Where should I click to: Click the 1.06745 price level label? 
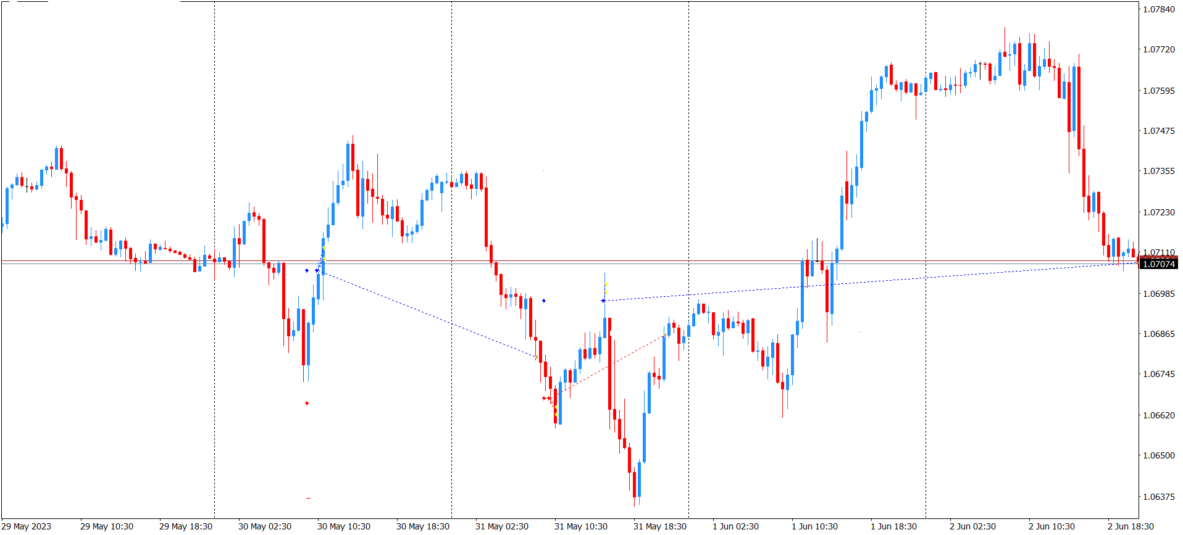tap(1159, 374)
